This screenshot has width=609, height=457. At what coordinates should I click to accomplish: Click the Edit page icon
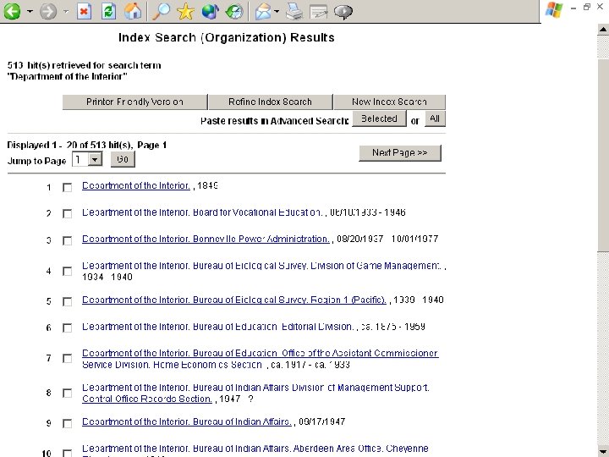319,11
